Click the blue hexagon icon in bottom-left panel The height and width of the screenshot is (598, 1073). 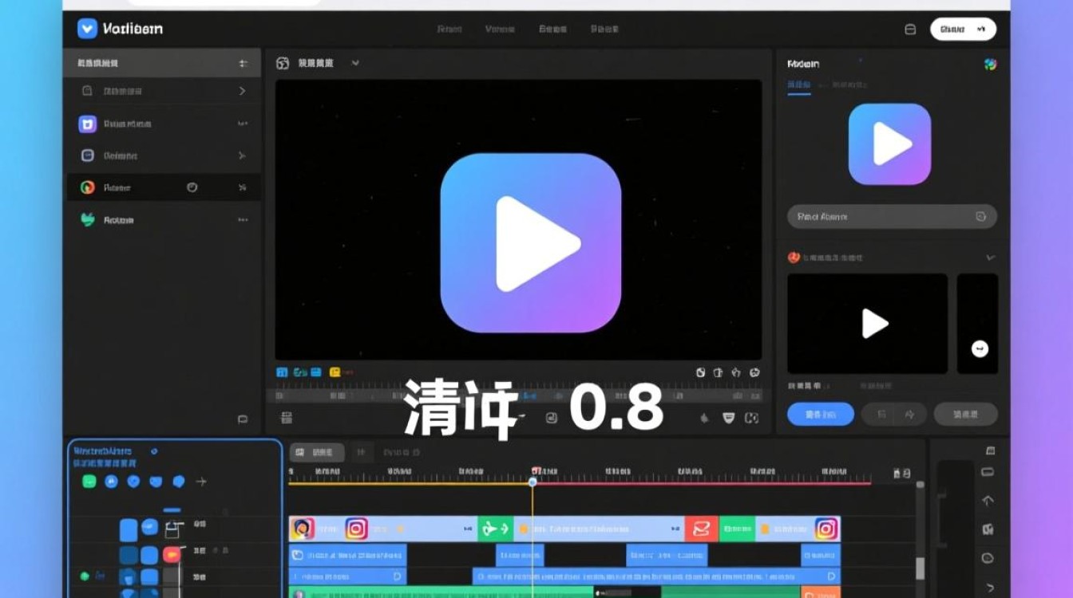point(179,482)
